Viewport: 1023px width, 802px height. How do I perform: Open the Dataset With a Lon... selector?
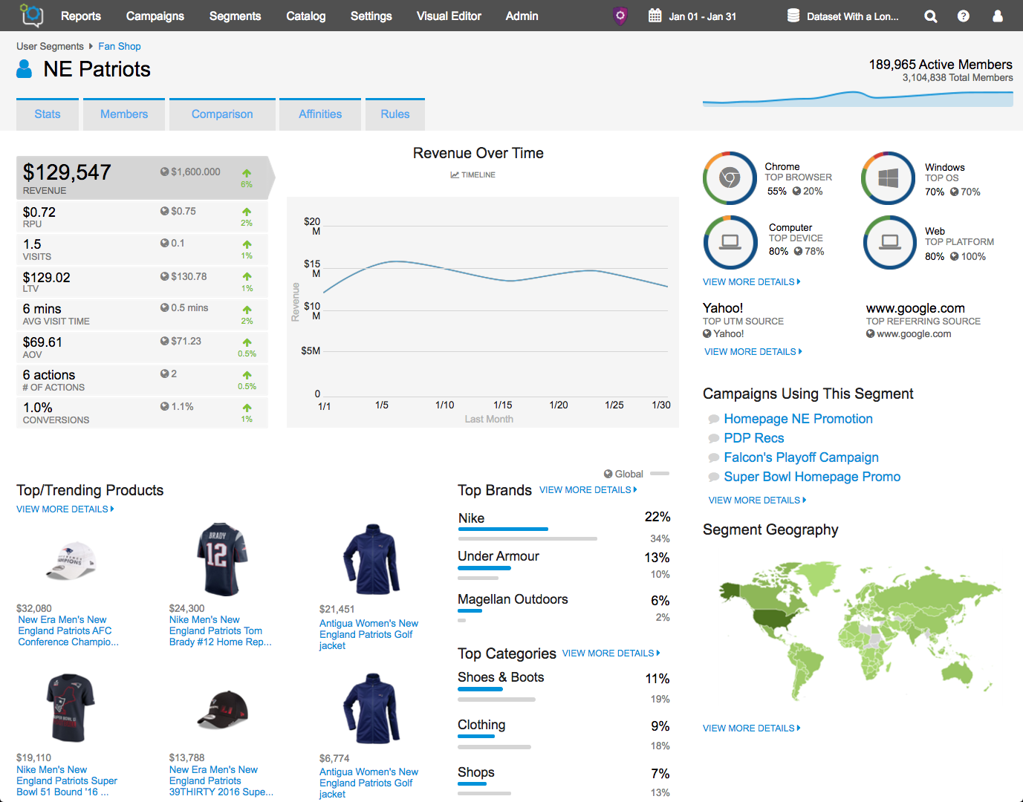(x=853, y=16)
